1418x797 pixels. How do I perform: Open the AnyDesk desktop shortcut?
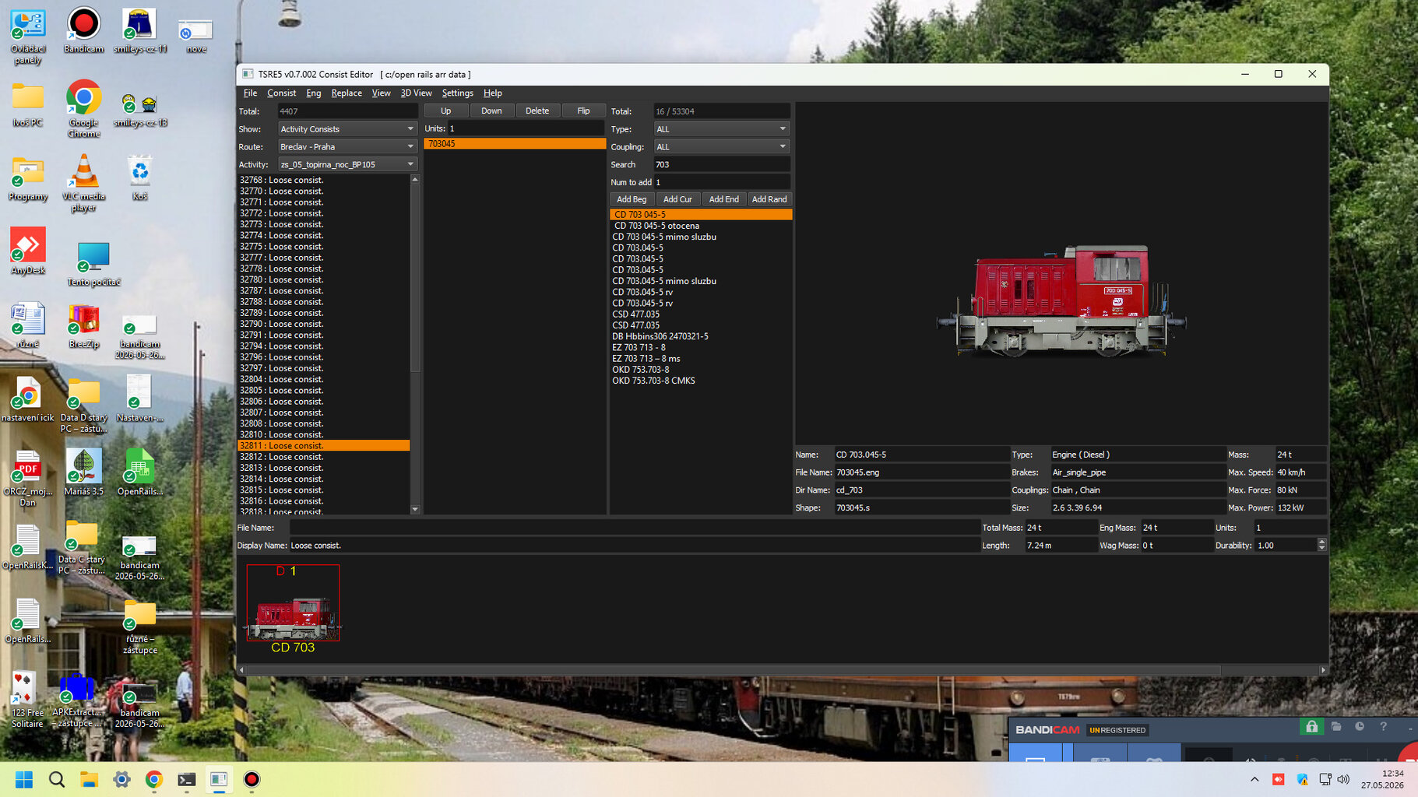(27, 251)
